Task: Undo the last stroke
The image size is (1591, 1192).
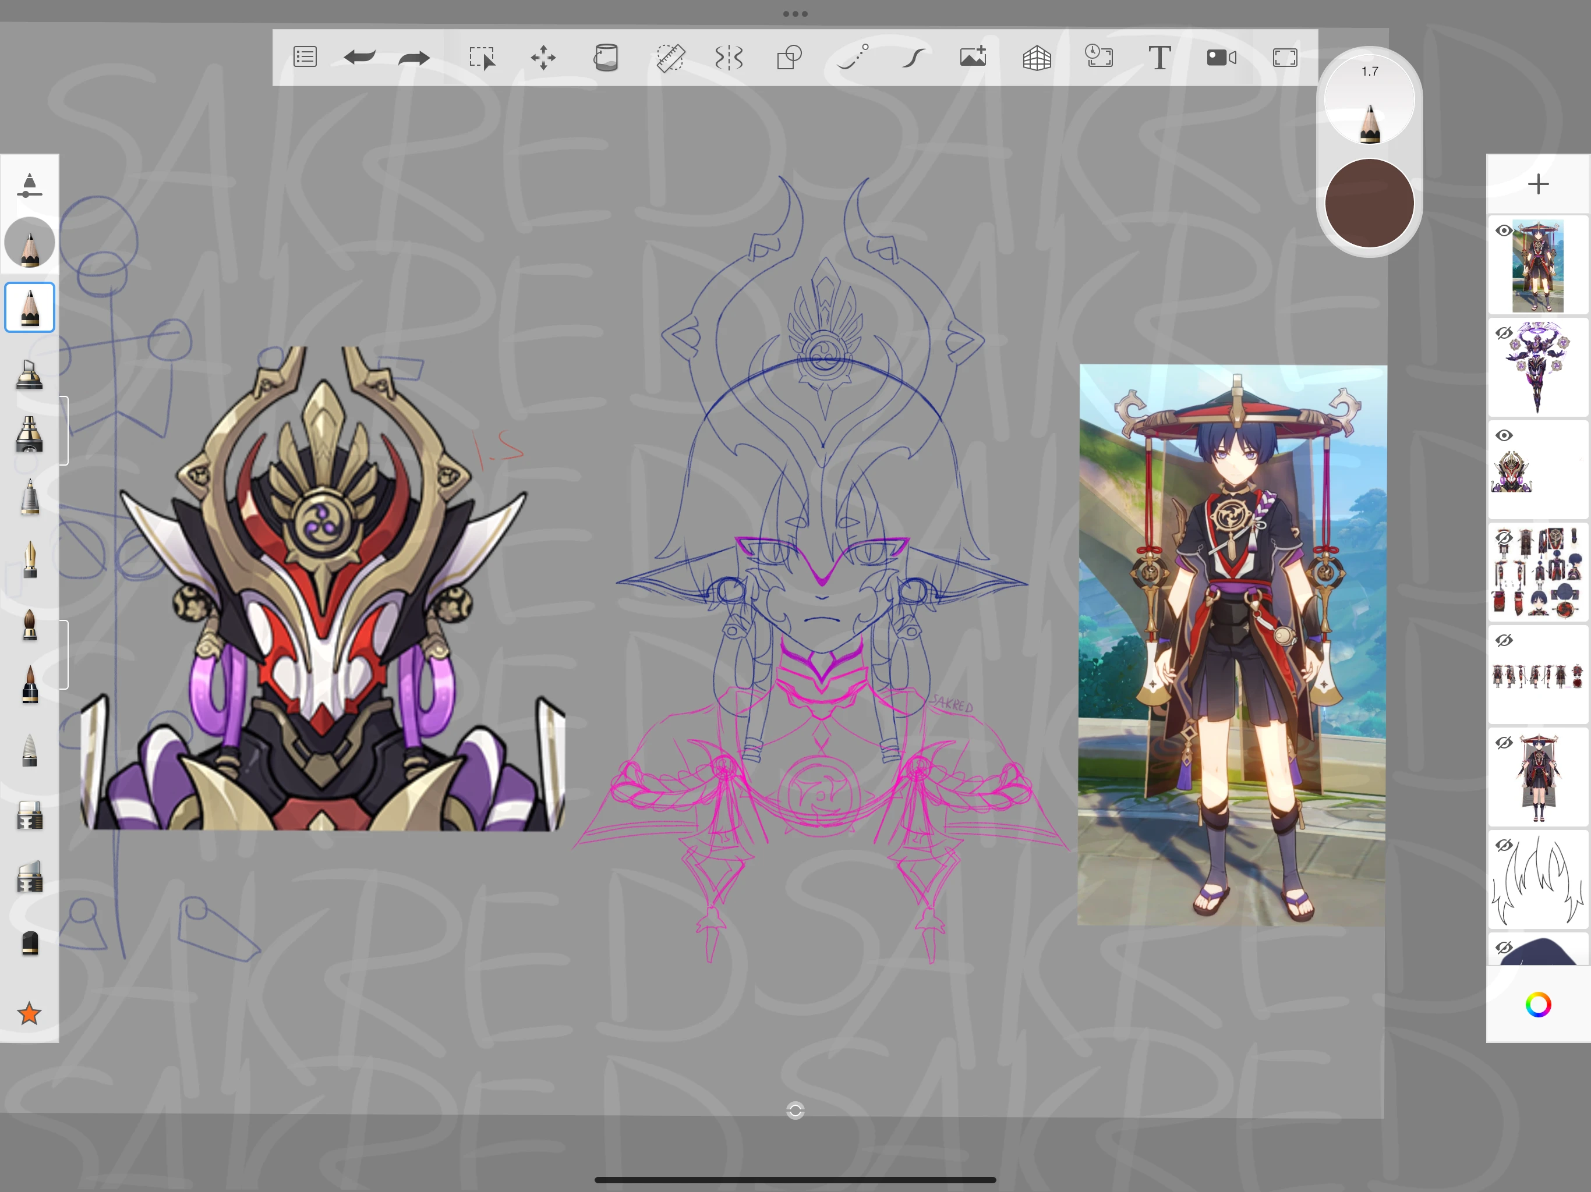Action: pyautogui.click(x=360, y=58)
